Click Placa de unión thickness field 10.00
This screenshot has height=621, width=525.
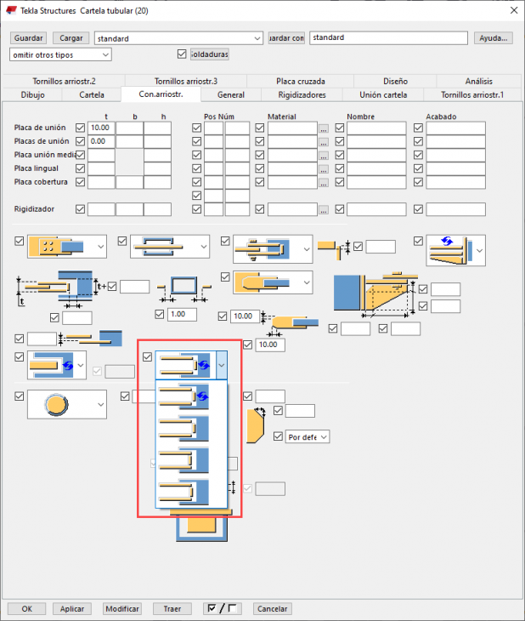click(101, 128)
